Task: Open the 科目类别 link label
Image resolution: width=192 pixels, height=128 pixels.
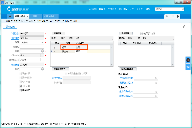Action: [x=15, y=65]
